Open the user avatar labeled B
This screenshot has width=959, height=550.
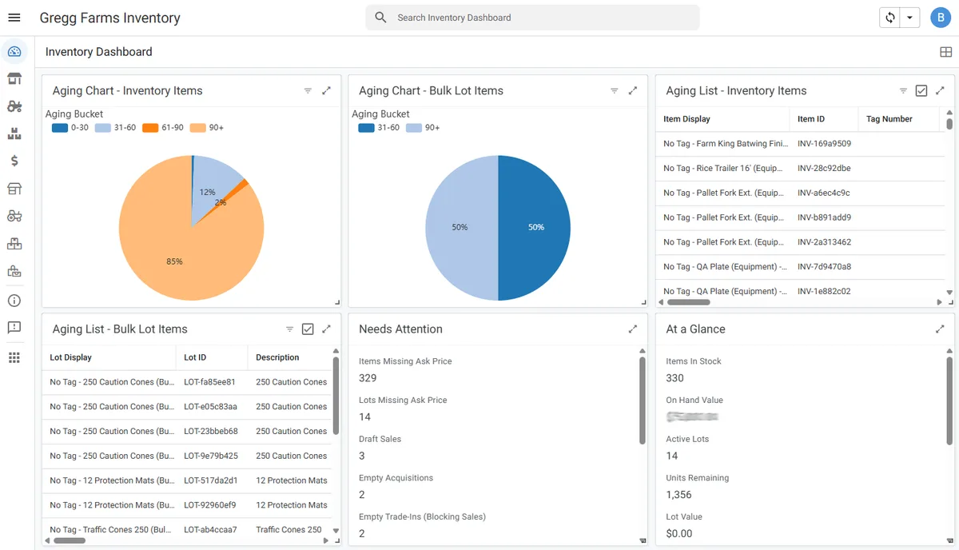coord(941,18)
